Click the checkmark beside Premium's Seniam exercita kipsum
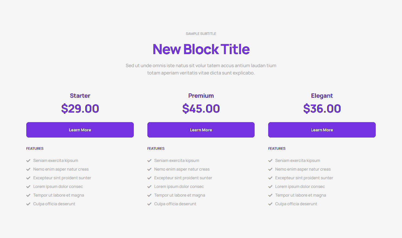402x238 pixels. pos(149,161)
